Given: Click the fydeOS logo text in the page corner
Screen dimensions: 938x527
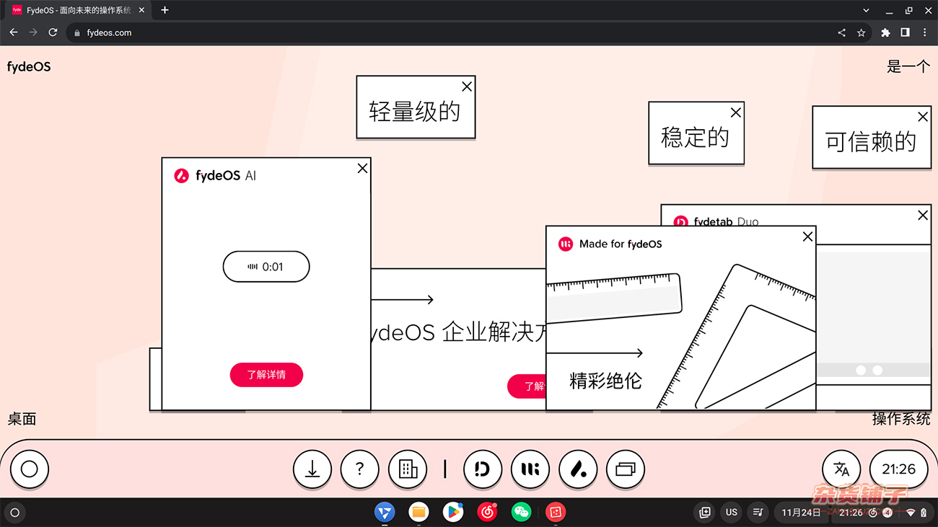Looking at the screenshot, I should (29, 67).
